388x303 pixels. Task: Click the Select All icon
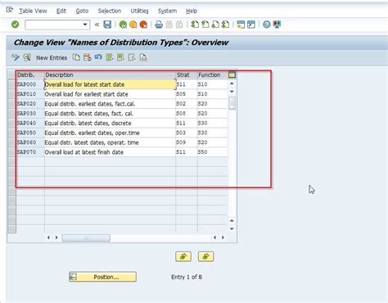[x=110, y=57]
